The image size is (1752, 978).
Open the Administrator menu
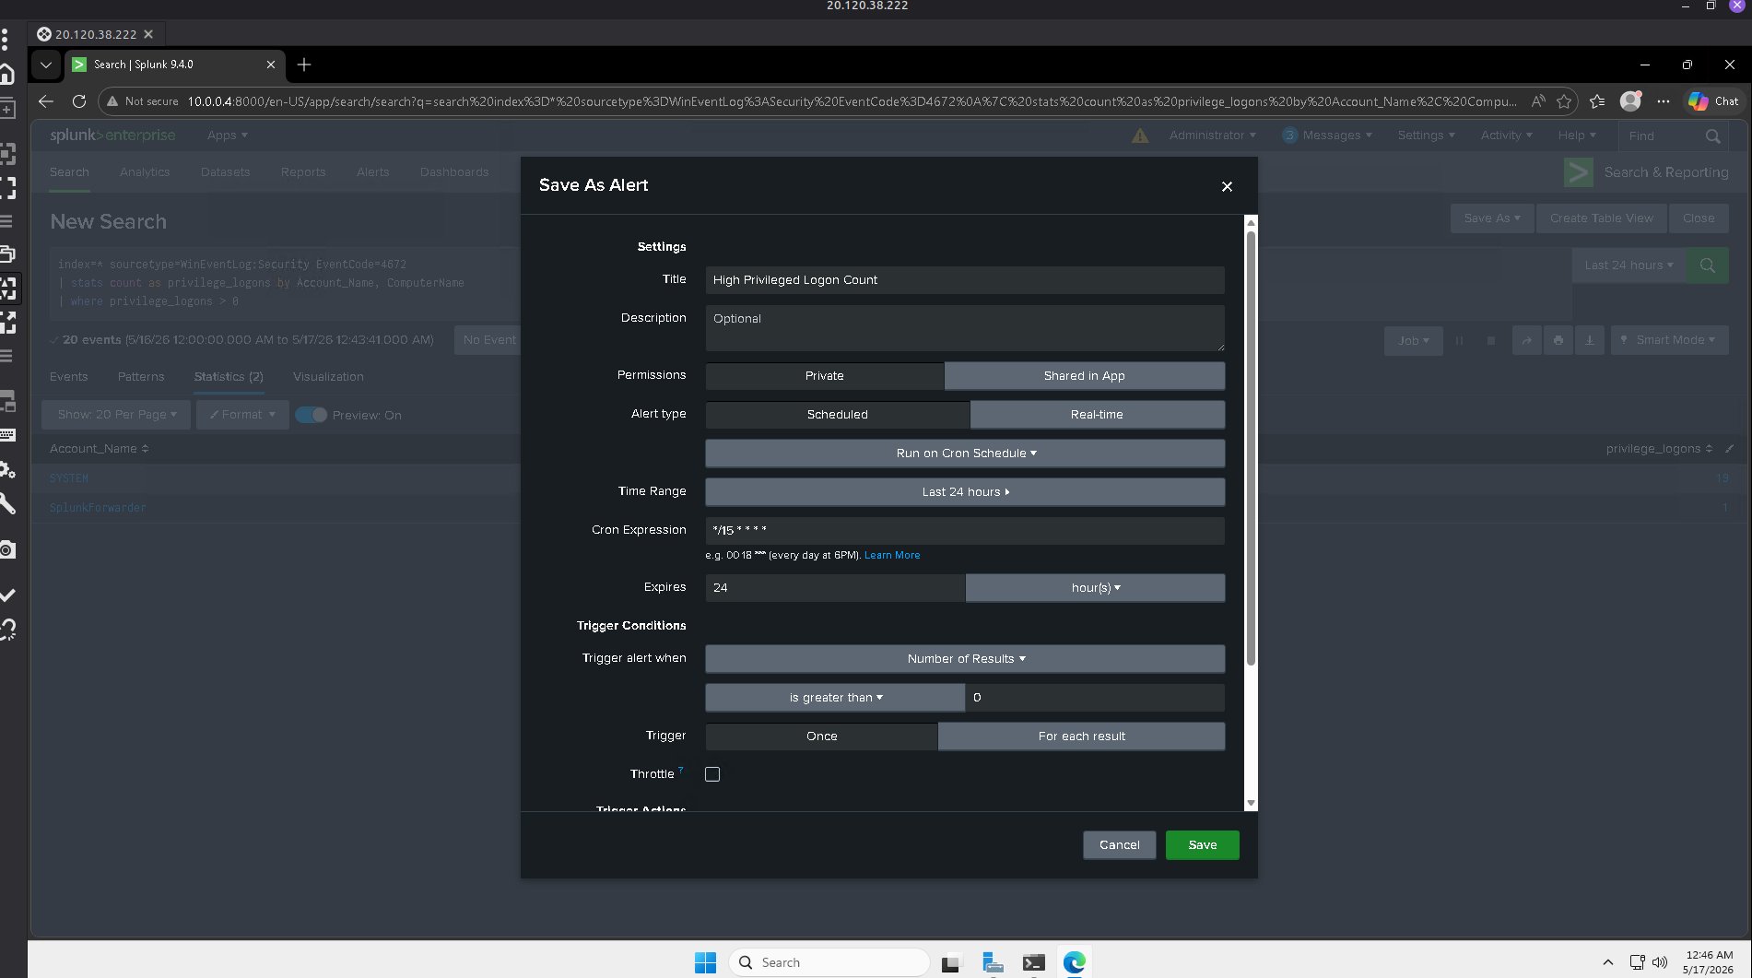[1212, 136]
